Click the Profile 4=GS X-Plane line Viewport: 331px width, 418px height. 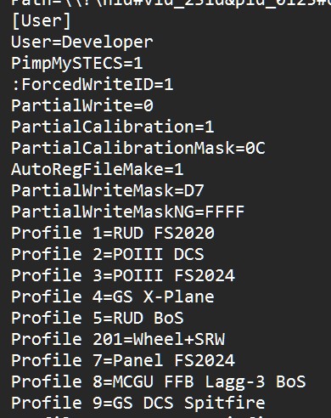click(113, 297)
